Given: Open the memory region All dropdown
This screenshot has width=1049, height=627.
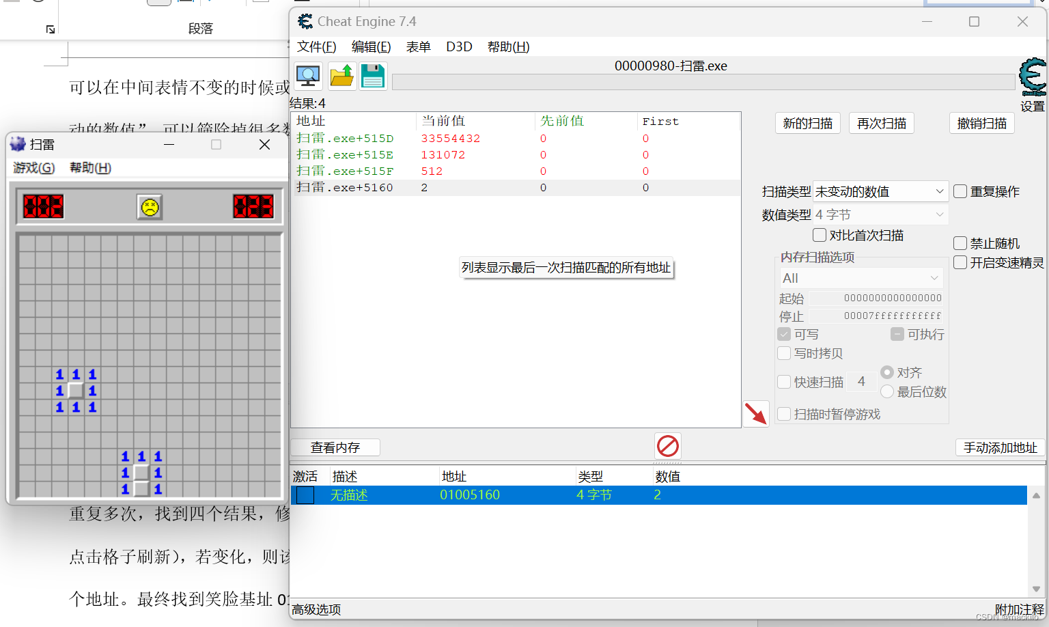Looking at the screenshot, I should click(x=861, y=278).
